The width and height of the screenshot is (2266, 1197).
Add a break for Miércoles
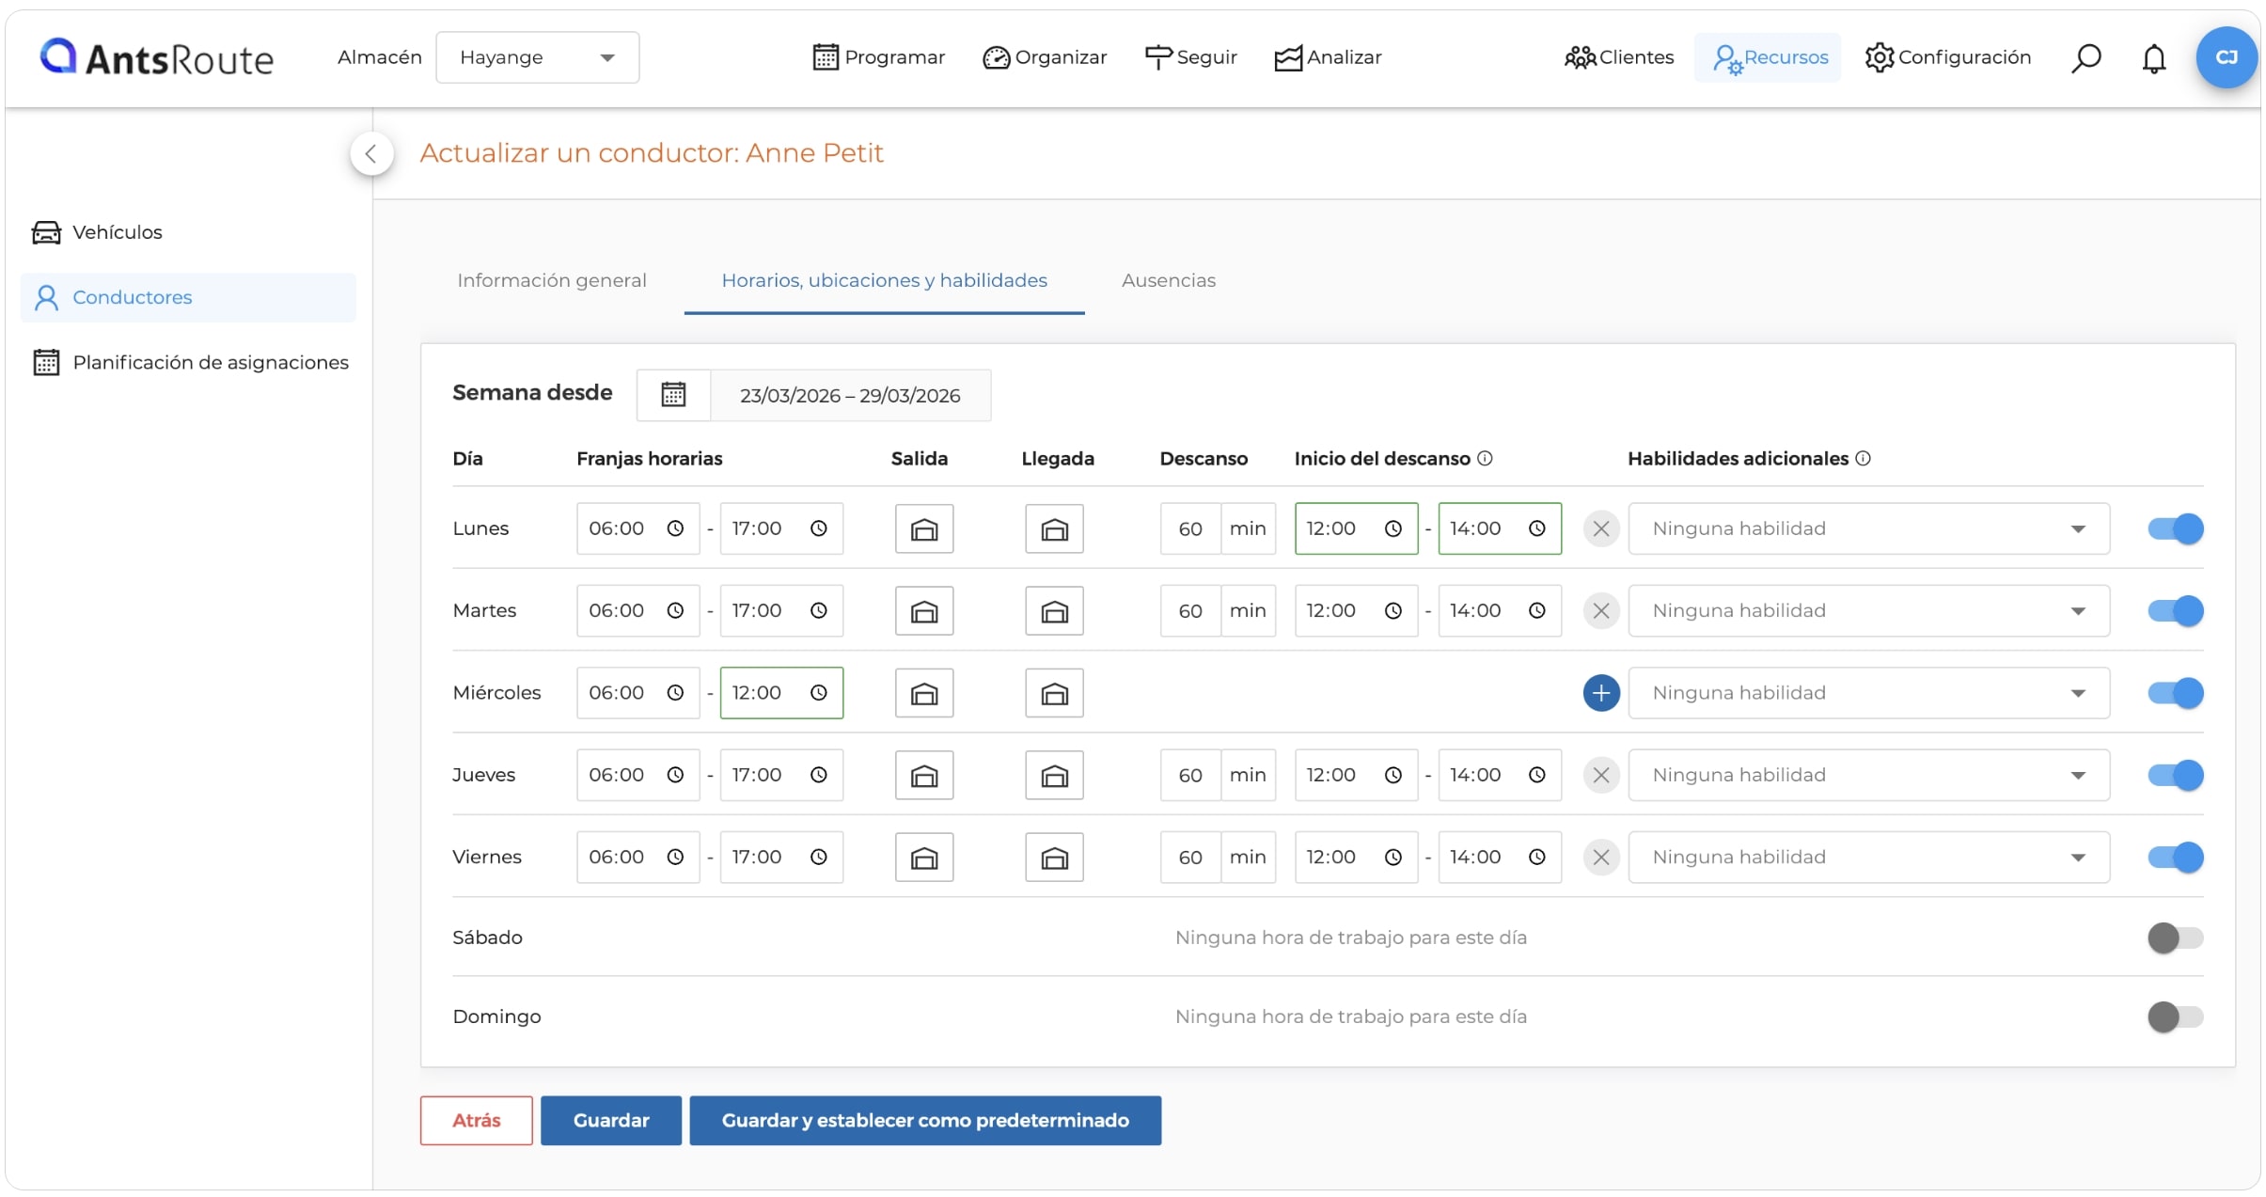coord(1601,694)
